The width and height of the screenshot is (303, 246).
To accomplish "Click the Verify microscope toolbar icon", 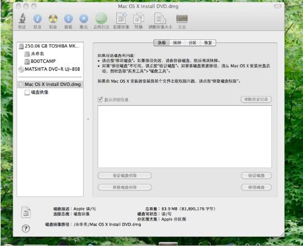I will pyautogui.click(x=22, y=19).
